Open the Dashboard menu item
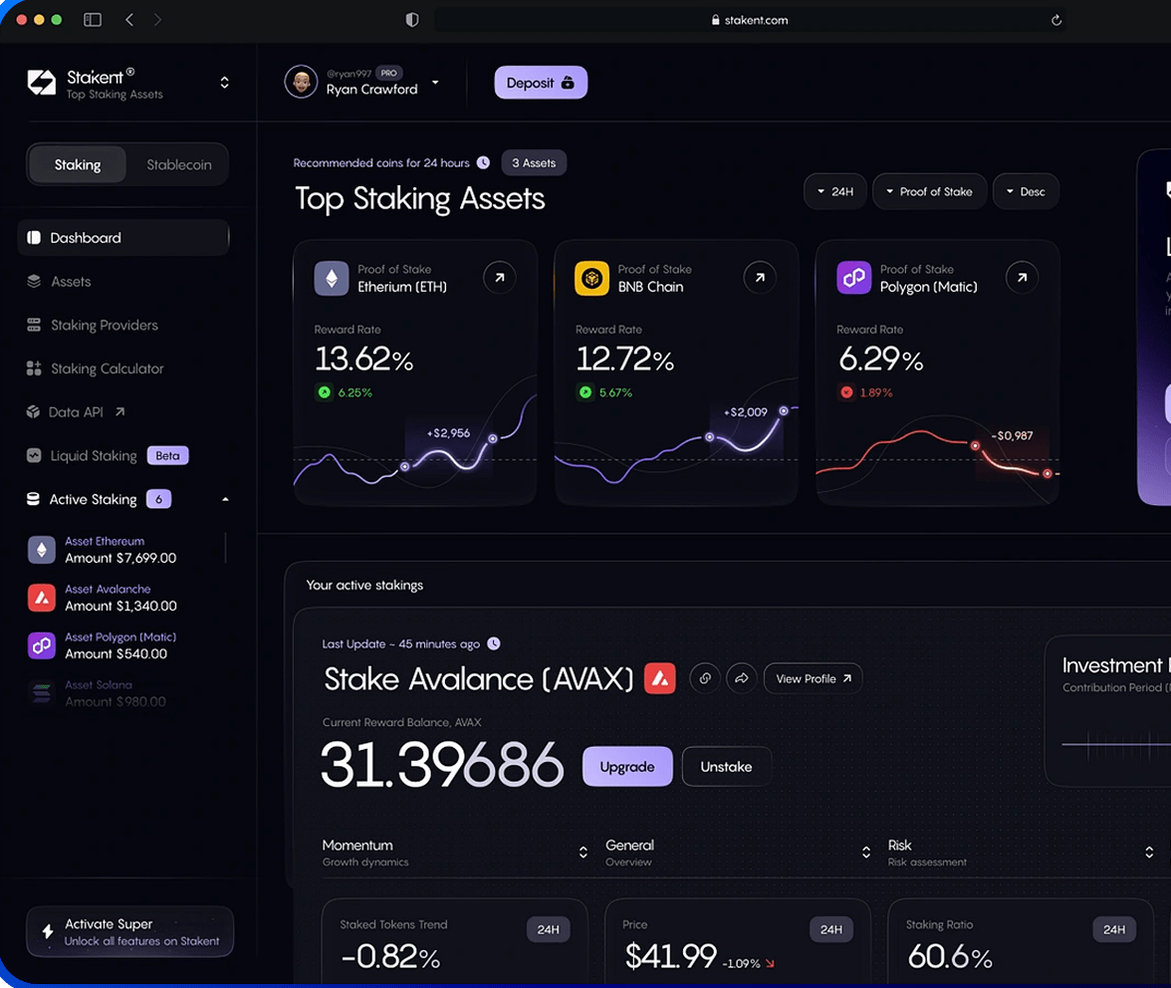Screen dimensions: 1171x988 123,237
